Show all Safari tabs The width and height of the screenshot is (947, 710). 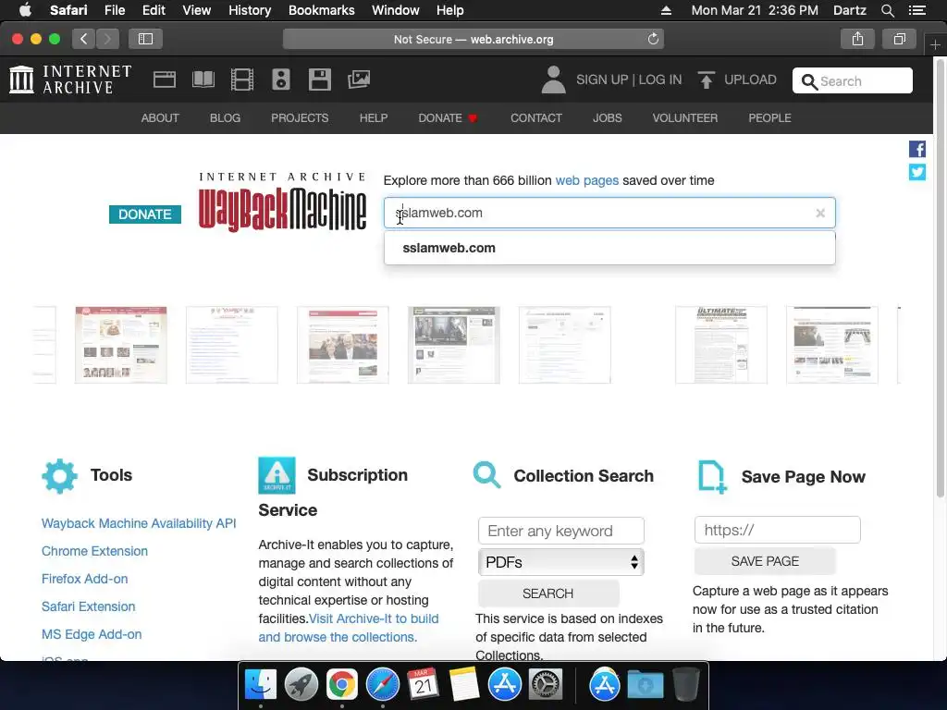pyautogui.click(x=899, y=39)
